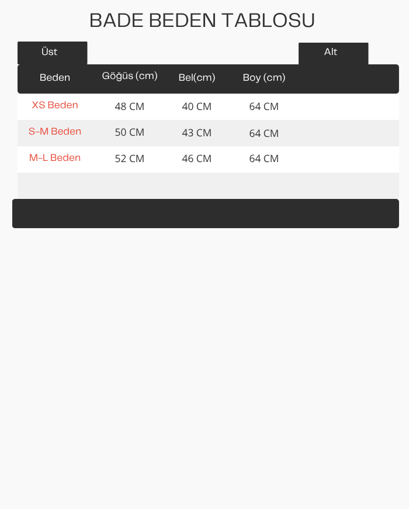Click the 40 CM waist value
The height and width of the screenshot is (509, 409).
(197, 106)
